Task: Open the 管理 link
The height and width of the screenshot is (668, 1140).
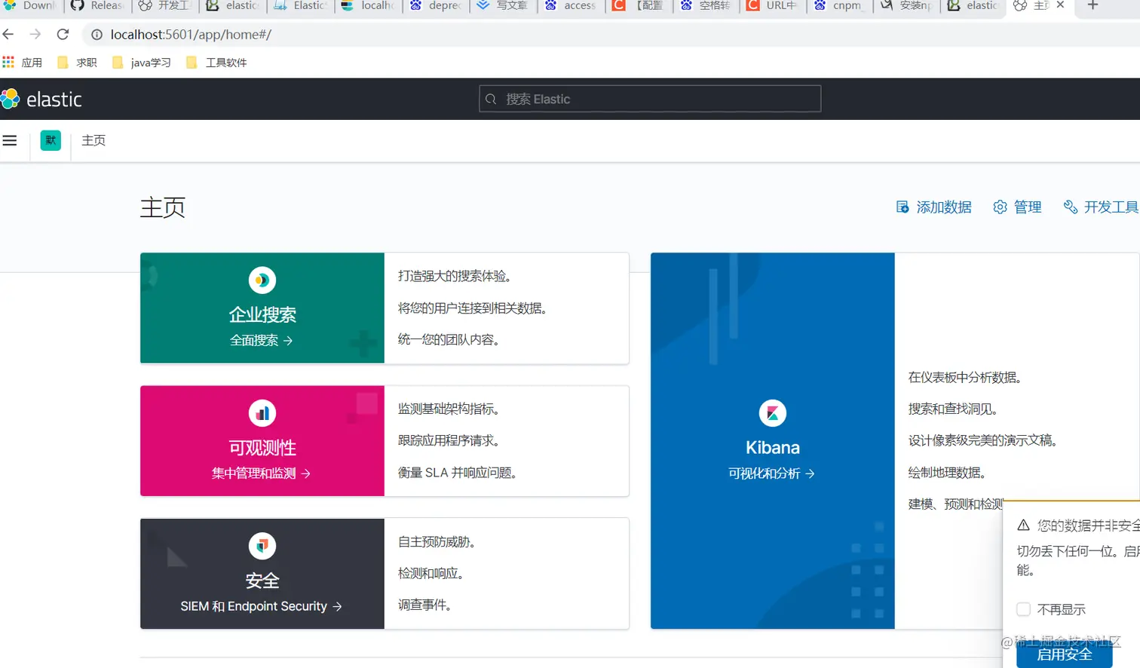Action: [x=1017, y=207]
